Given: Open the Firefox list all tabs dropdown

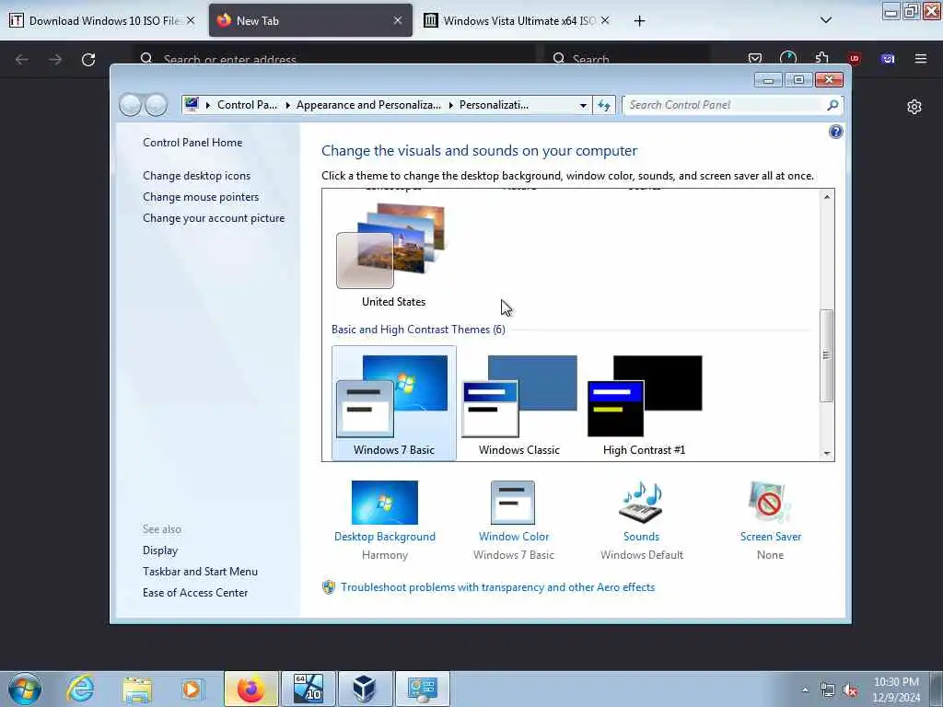Looking at the screenshot, I should pos(826,20).
